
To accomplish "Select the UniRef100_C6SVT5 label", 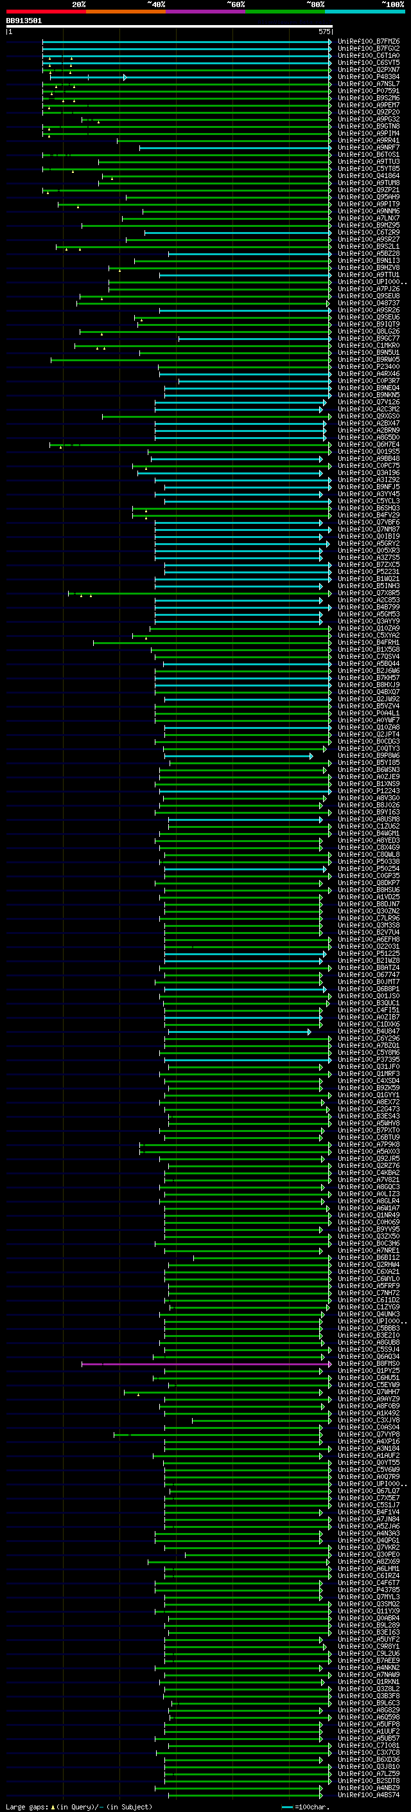I will [368, 63].
